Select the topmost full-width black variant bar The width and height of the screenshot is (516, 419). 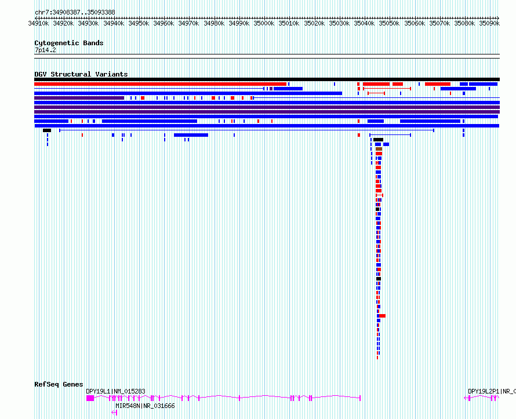click(x=267, y=79)
